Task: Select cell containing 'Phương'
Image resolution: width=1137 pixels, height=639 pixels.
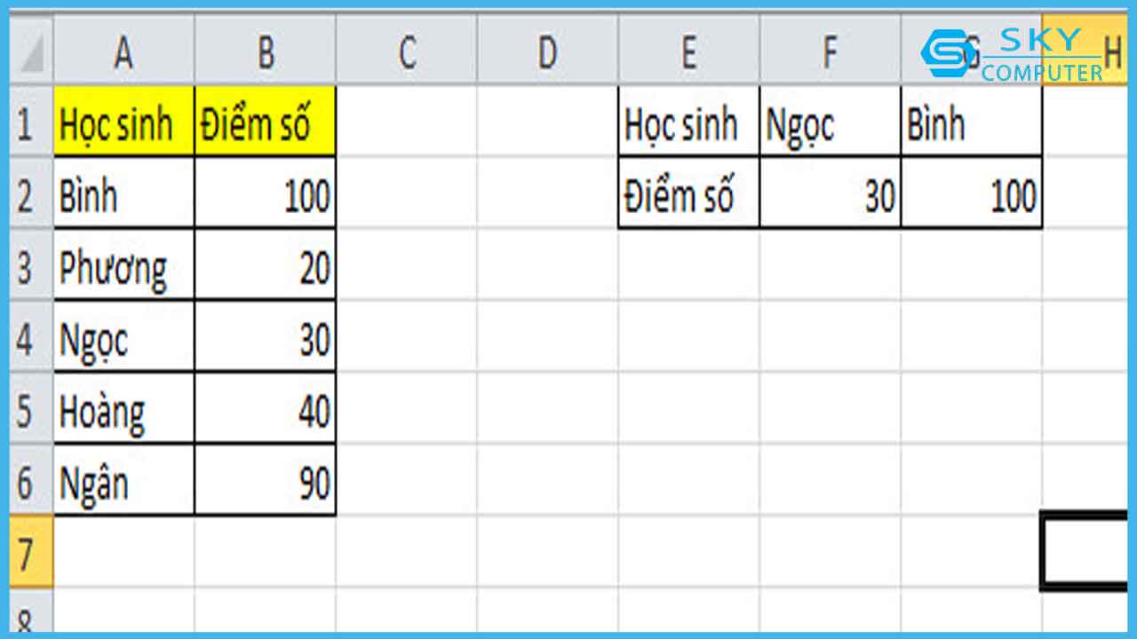Action: pyautogui.click(x=123, y=264)
